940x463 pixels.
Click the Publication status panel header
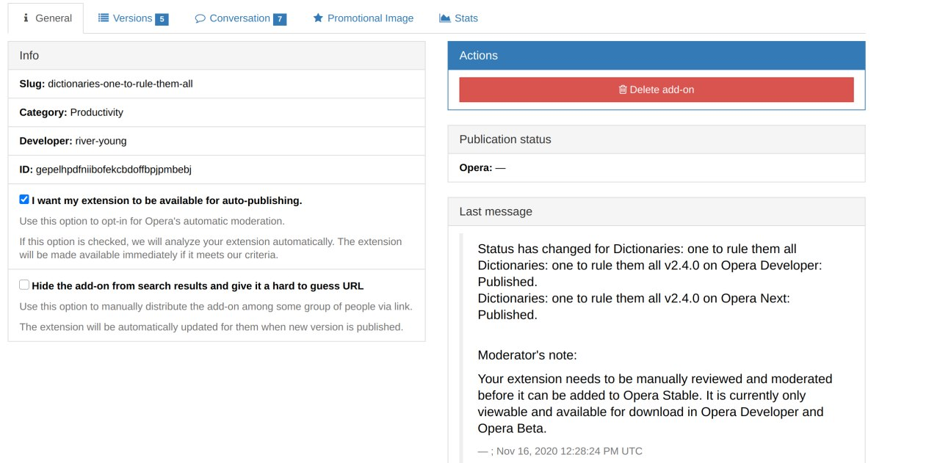click(x=657, y=139)
